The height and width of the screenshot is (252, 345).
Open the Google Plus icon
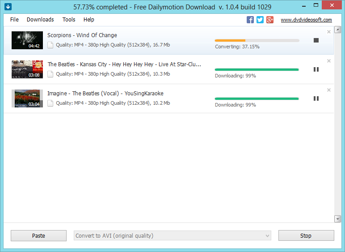(x=270, y=20)
